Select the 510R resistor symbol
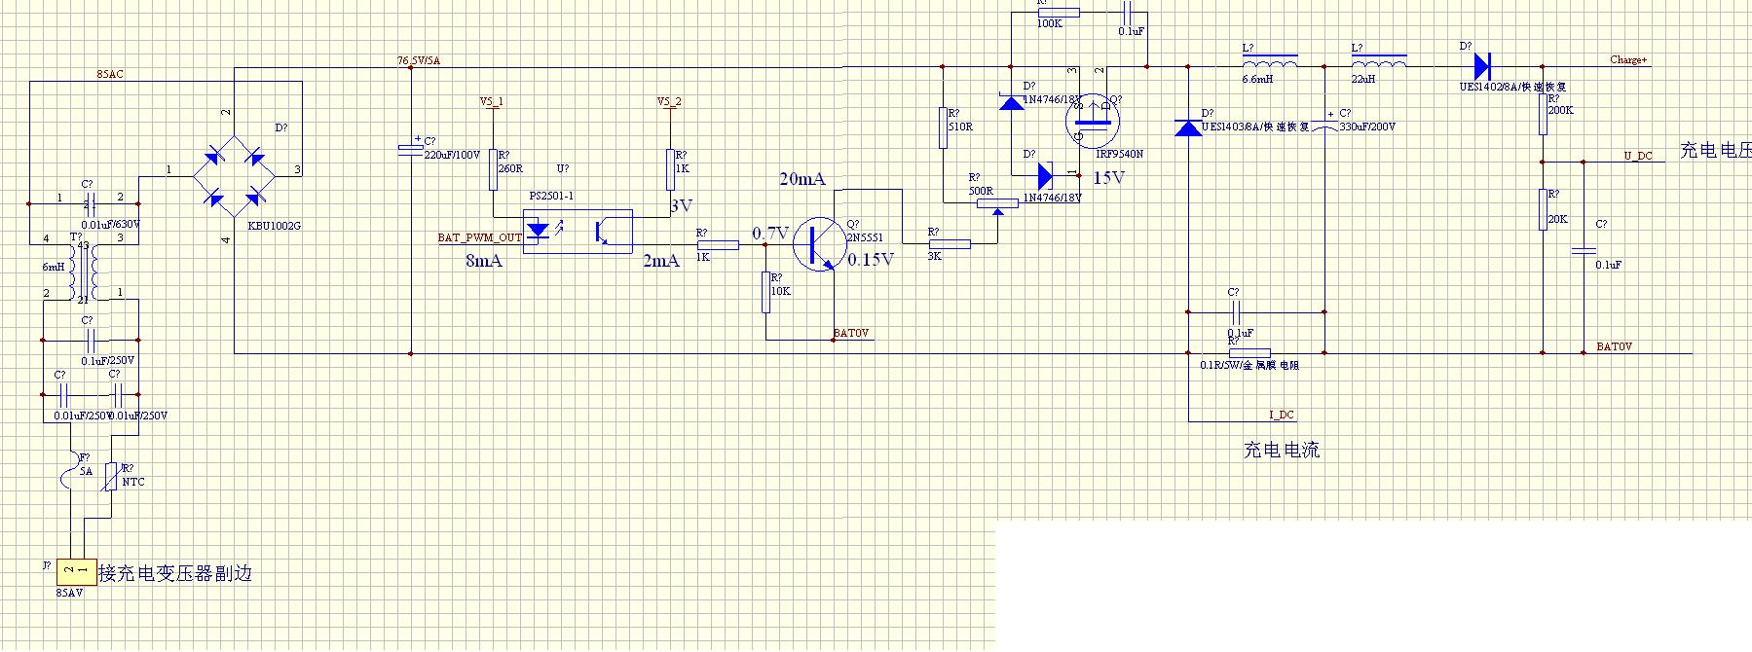The height and width of the screenshot is (652, 1752). click(x=943, y=127)
